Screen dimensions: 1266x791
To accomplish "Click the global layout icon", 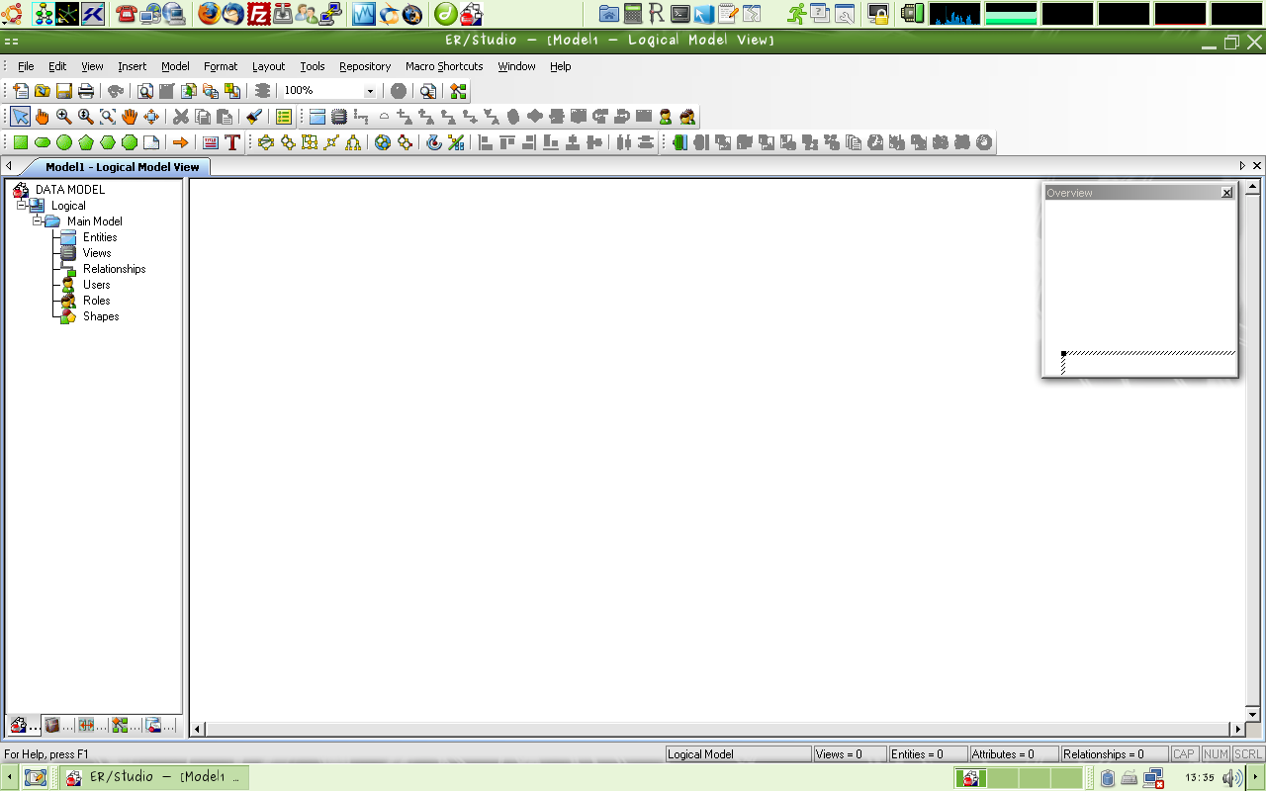I will (383, 142).
